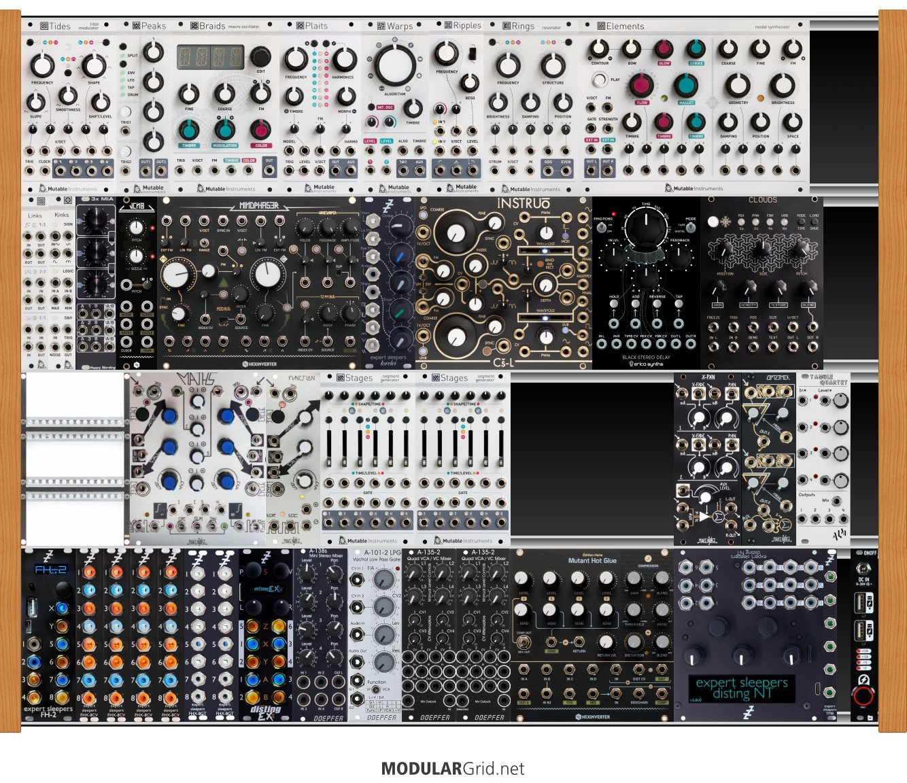Click the Braids logo icon
The height and width of the screenshot is (783, 907).
[x=194, y=26]
